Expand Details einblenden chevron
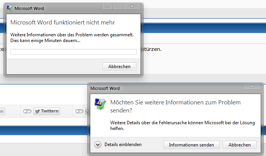This screenshot has width=266, height=156. pos(98,145)
